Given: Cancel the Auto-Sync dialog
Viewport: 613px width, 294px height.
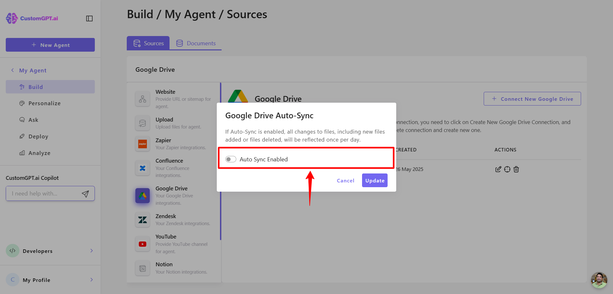Looking at the screenshot, I should click(345, 181).
